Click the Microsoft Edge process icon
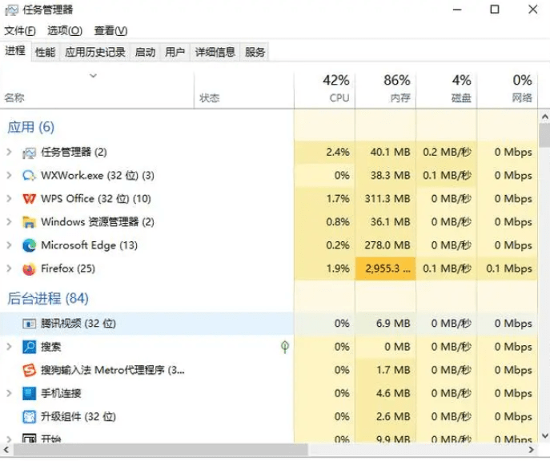550x461 pixels. click(30, 246)
